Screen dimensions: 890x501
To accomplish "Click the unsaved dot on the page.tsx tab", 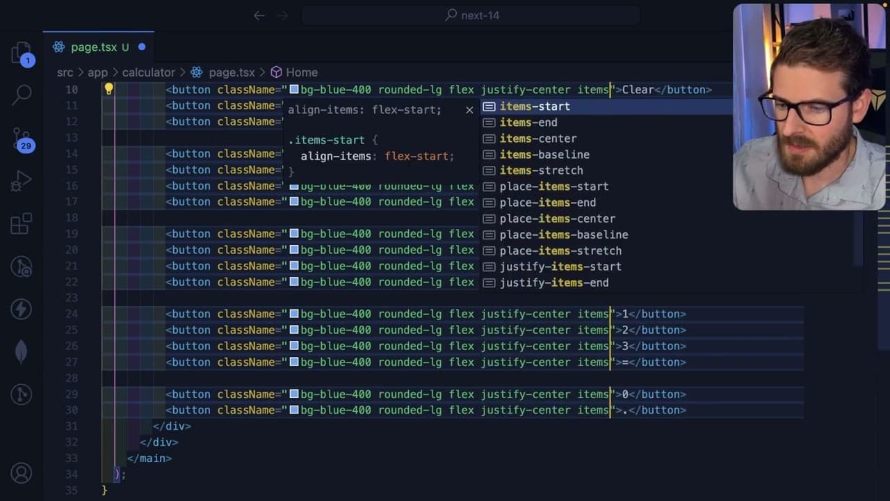I will click(x=142, y=47).
